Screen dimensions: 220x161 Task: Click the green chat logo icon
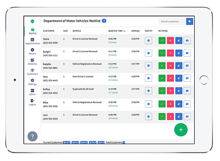pos(32,21)
